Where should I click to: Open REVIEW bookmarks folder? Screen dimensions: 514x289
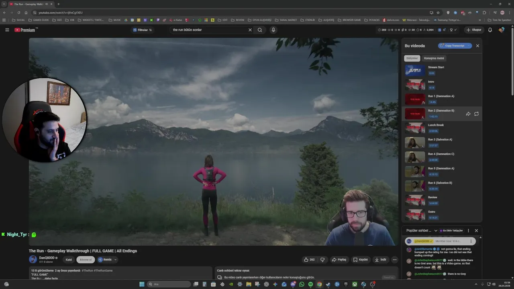(x=238, y=20)
